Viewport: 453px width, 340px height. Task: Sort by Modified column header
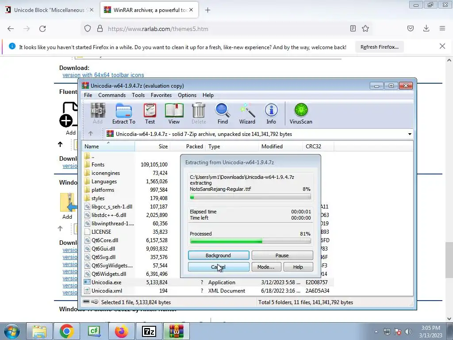click(280, 146)
